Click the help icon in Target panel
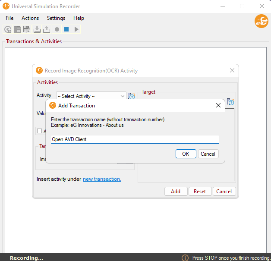The image size is (271, 261). 230,102
